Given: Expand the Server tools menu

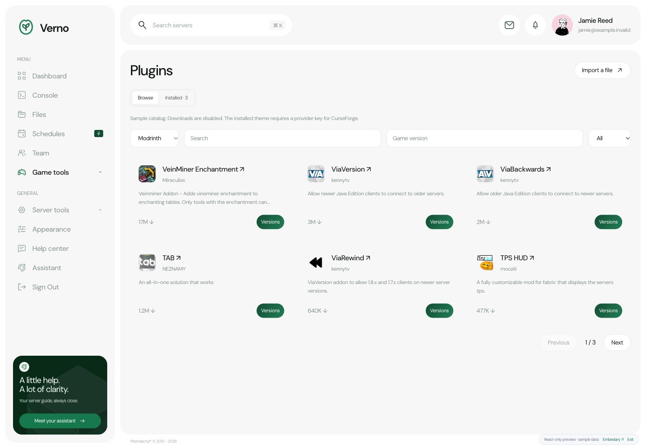Looking at the screenshot, I should pos(60,210).
